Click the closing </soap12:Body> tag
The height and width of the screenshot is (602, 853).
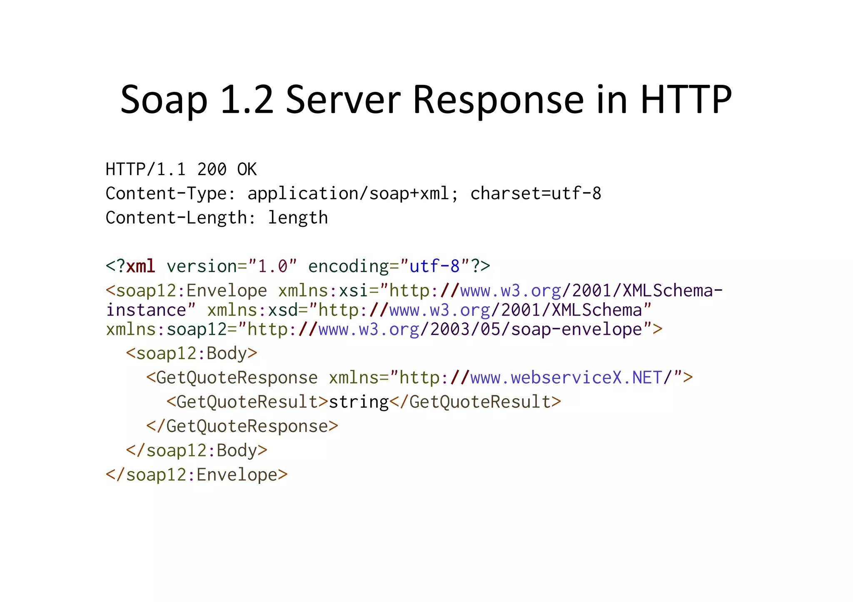(197, 451)
